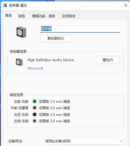Click the Microsoft manufacturer link
The width and height of the screenshot is (130, 146).
tap(35, 68)
